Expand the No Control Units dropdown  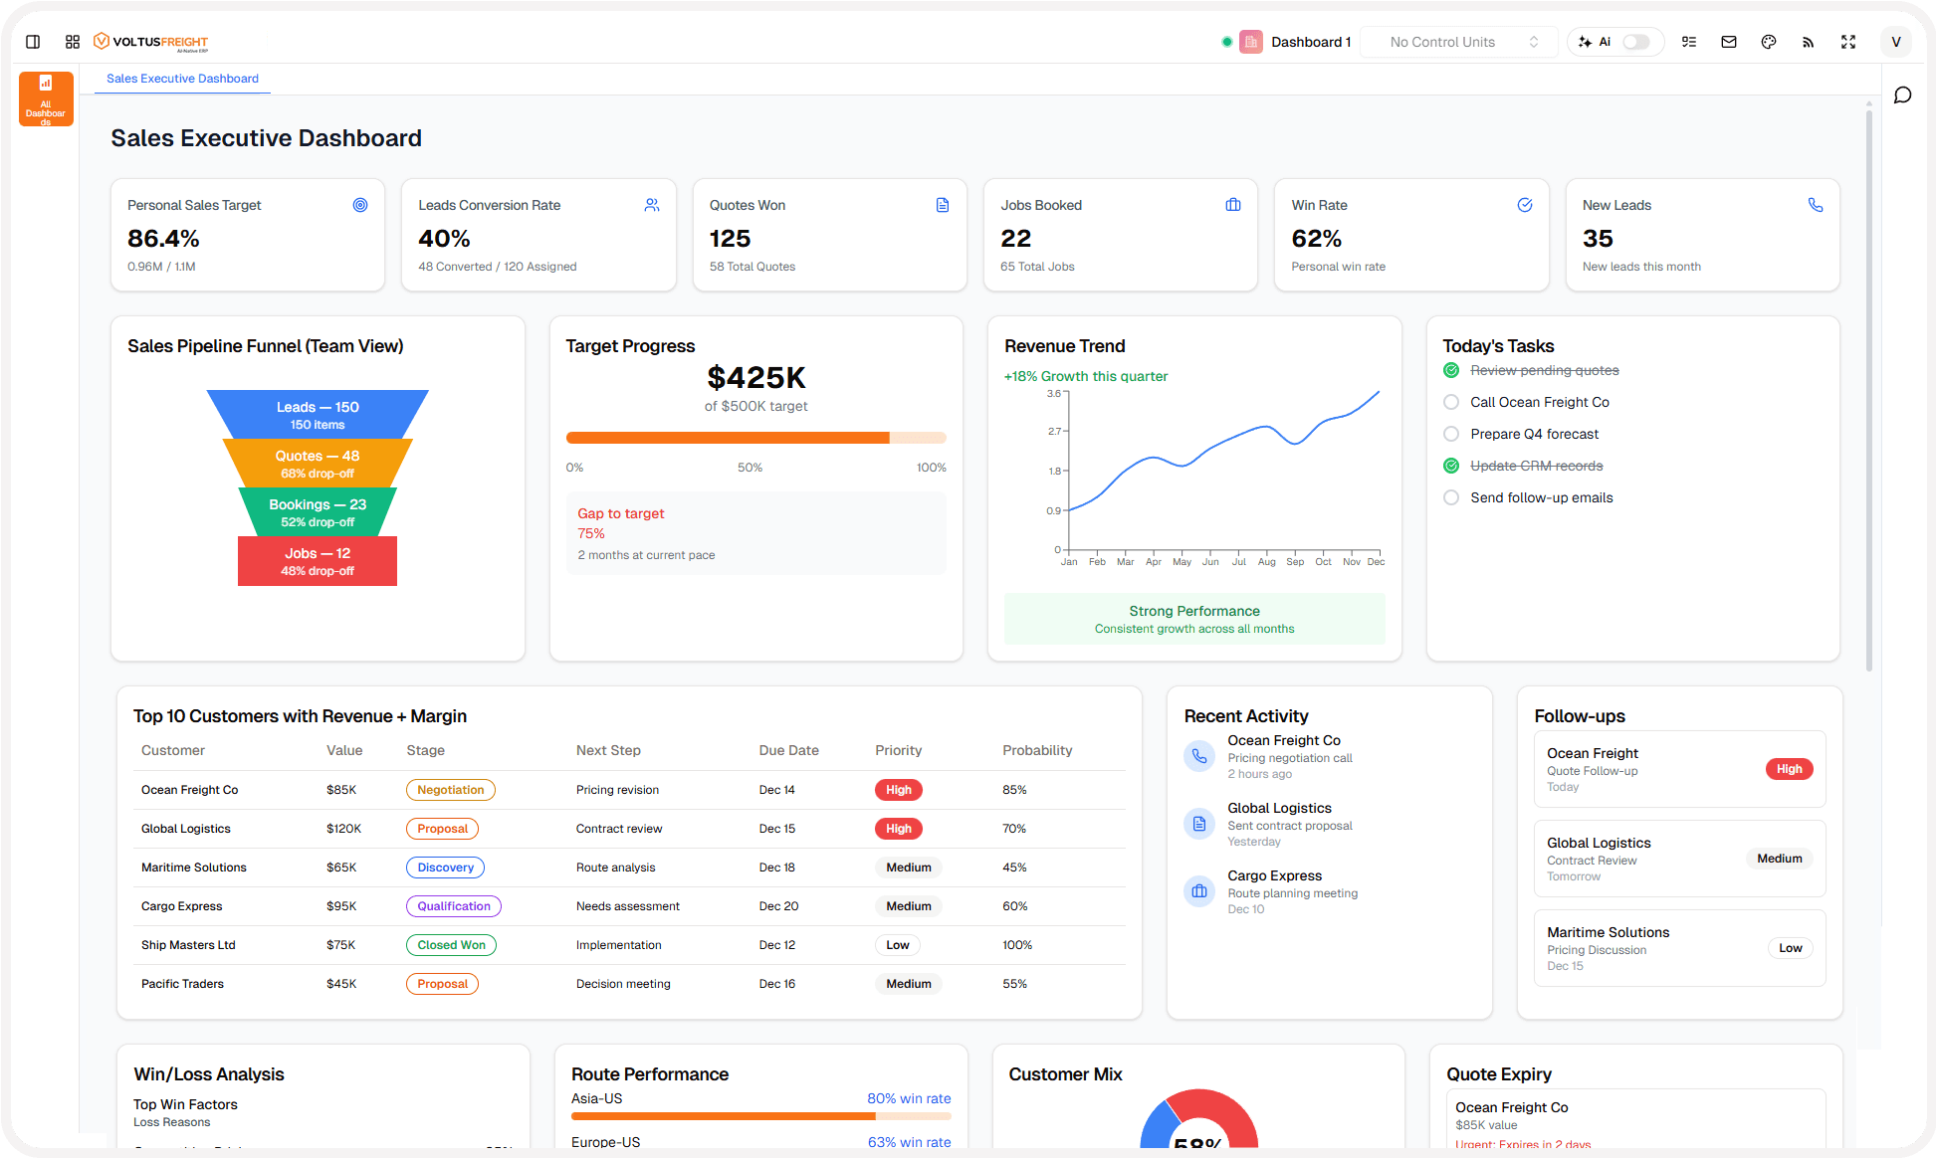coord(1458,42)
